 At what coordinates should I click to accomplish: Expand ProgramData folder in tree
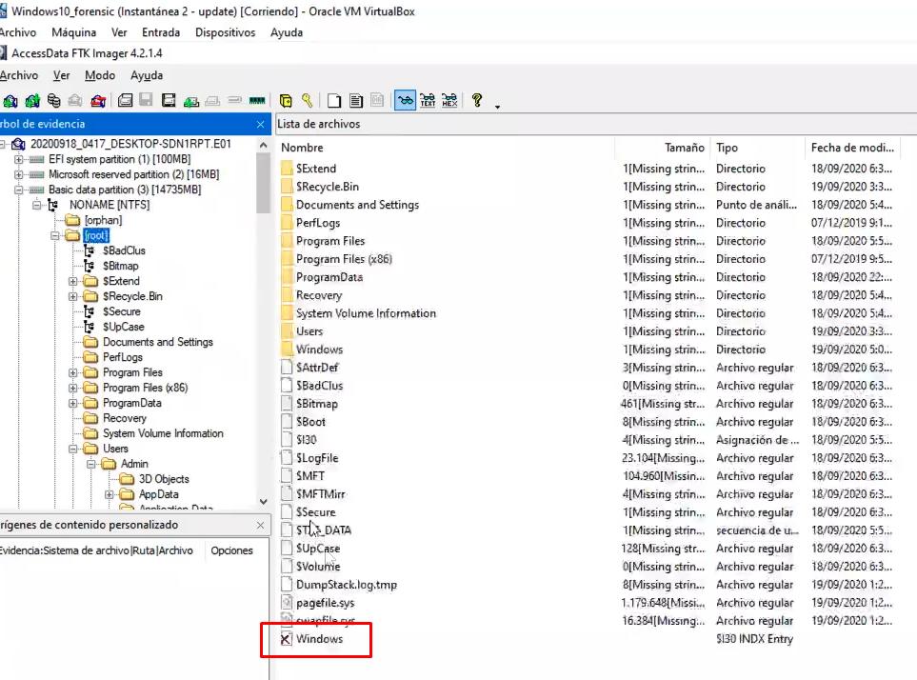tap(73, 403)
